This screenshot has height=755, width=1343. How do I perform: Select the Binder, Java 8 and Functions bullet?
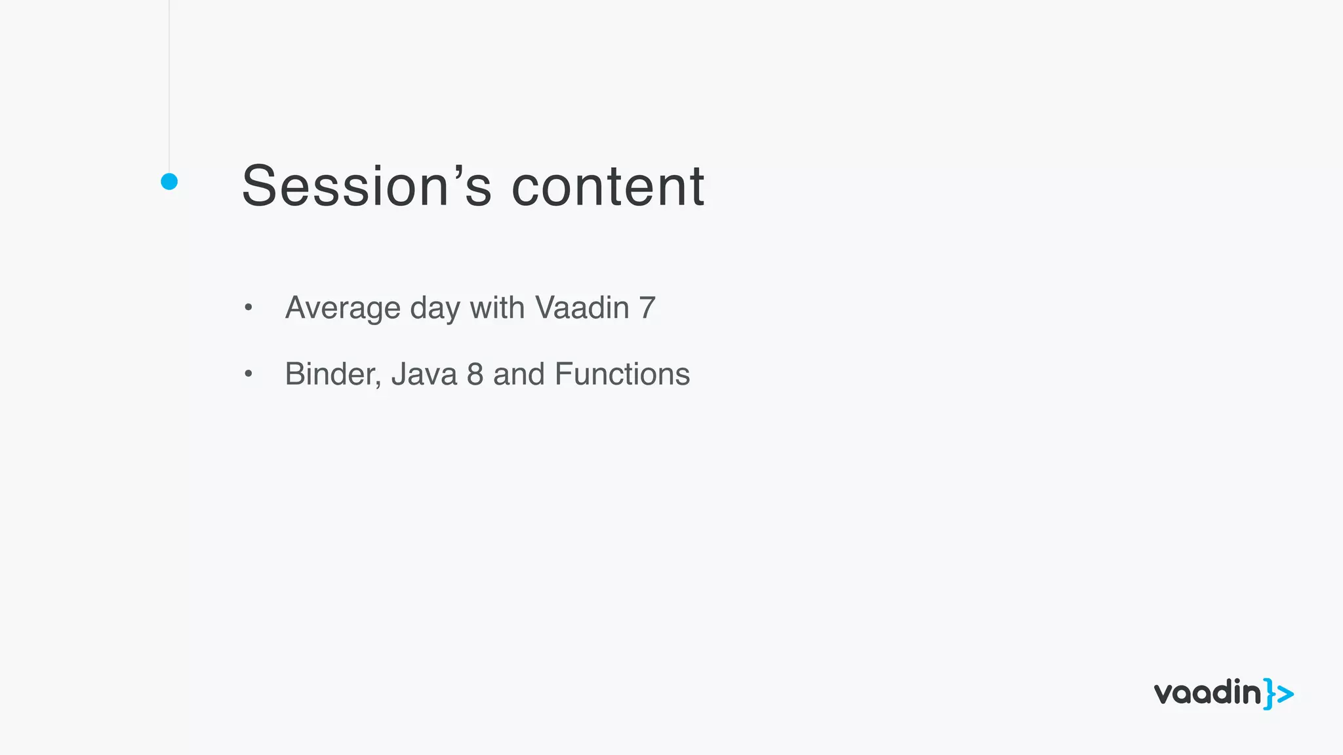[x=487, y=374]
